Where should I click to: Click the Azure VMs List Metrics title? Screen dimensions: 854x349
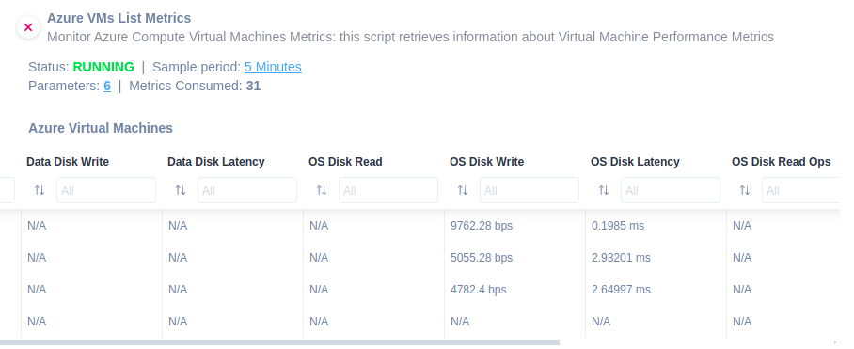point(119,18)
